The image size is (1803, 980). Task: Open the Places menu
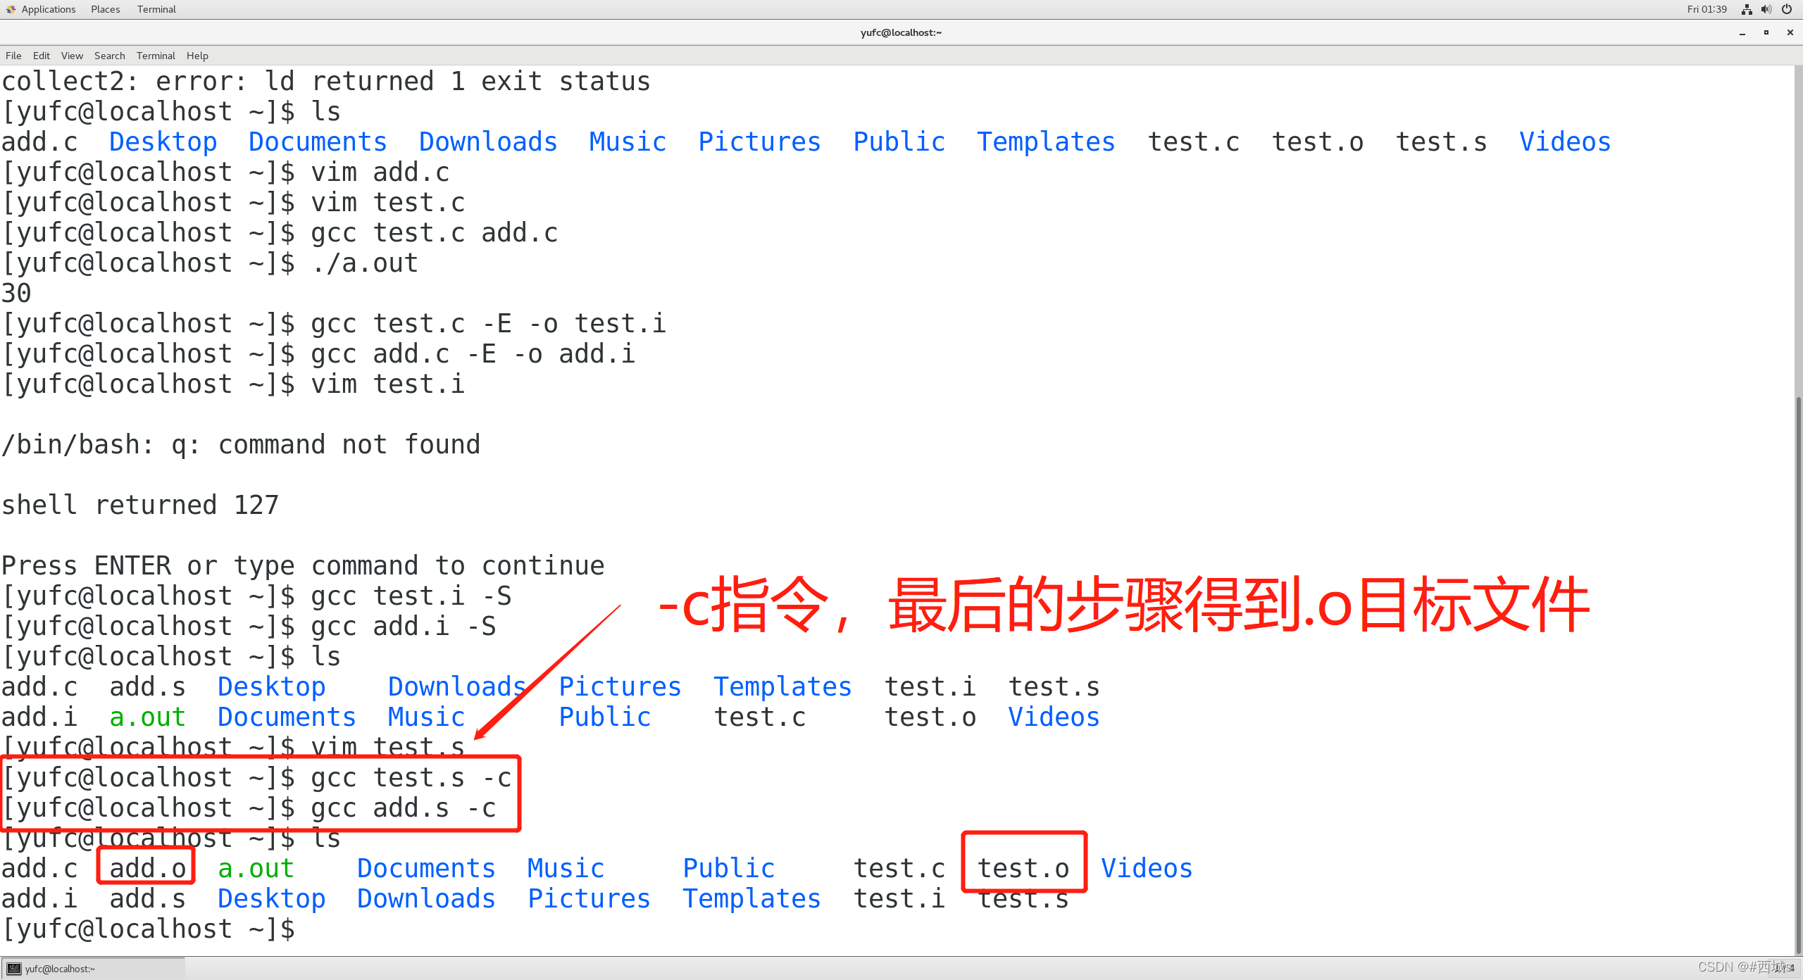tap(104, 10)
